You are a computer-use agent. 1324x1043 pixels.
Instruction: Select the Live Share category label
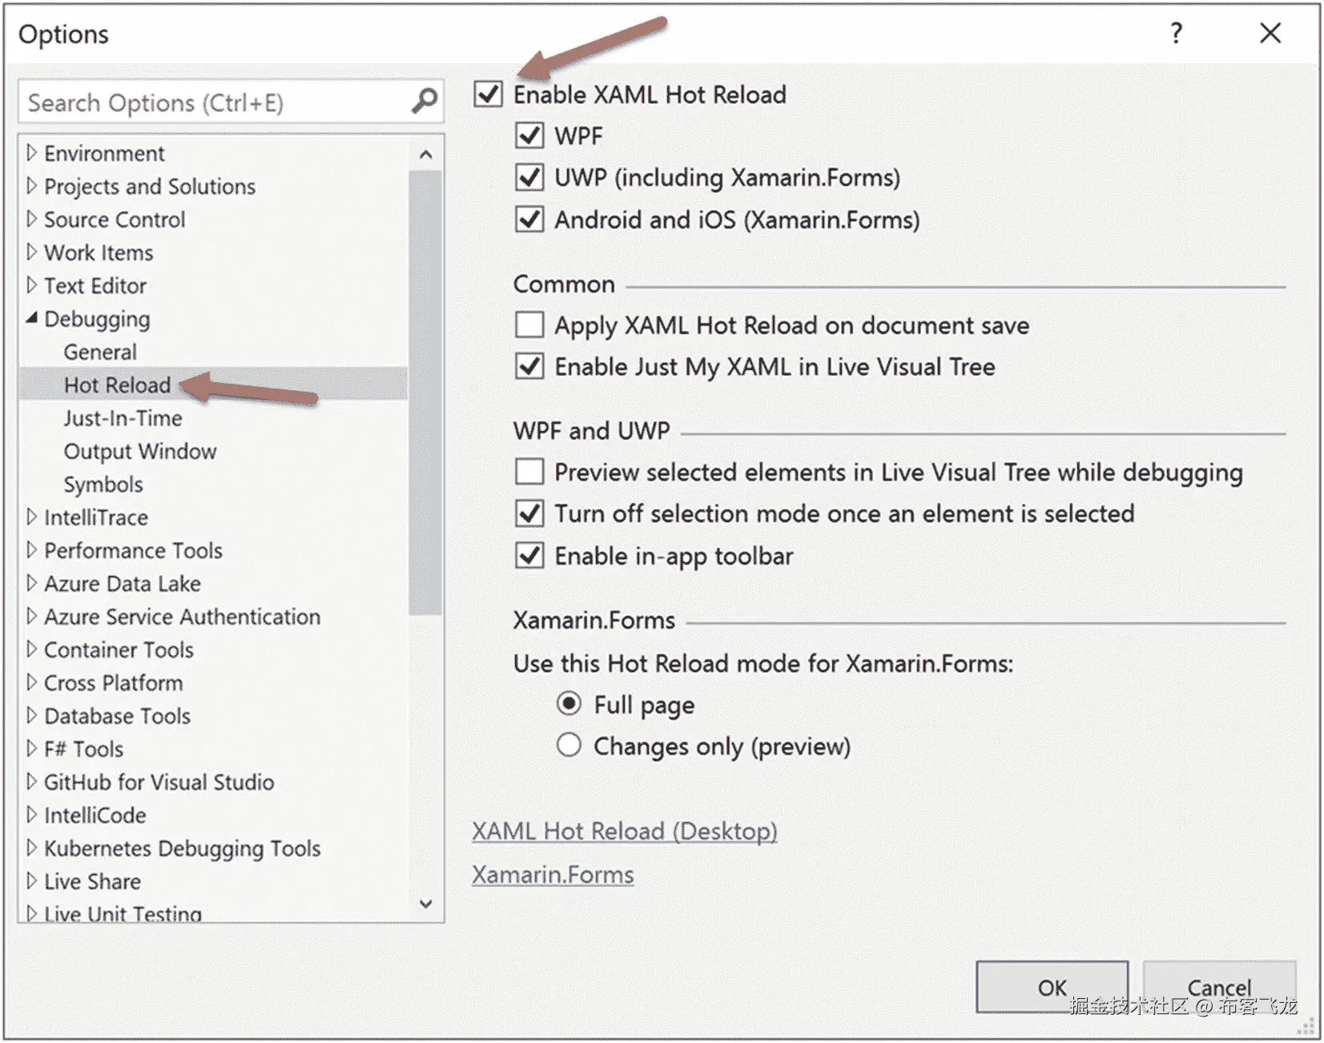(x=92, y=881)
